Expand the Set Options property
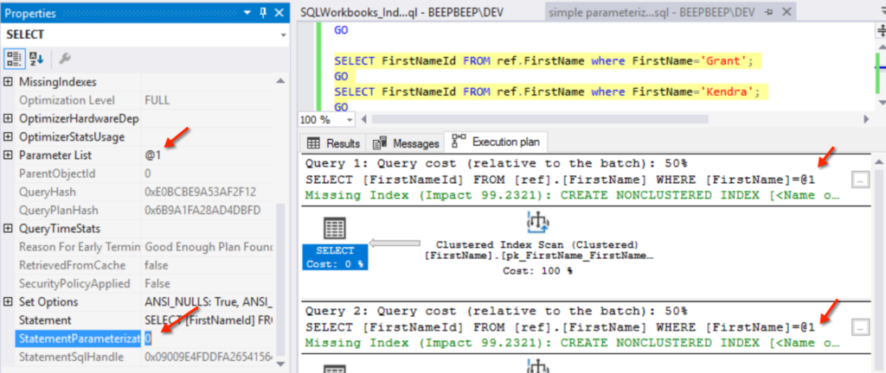This screenshot has height=373, width=886. coord(9,302)
